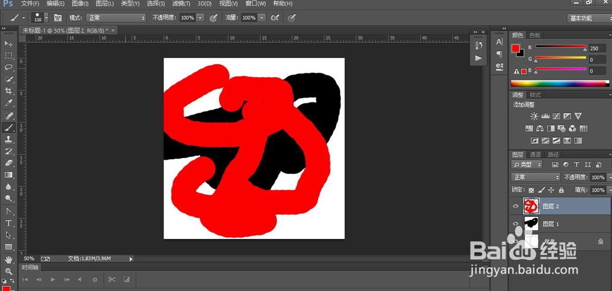Click the foreground color swatch in Color panel

click(515, 48)
